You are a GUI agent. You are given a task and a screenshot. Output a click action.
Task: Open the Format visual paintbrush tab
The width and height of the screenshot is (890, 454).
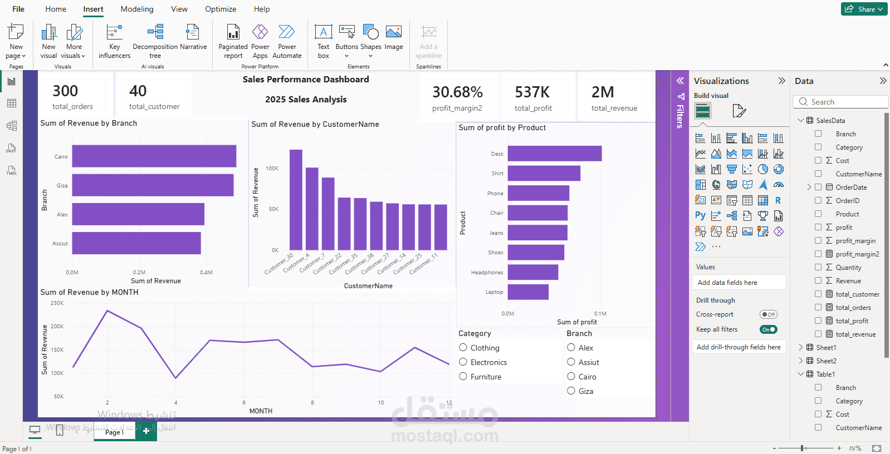(739, 111)
